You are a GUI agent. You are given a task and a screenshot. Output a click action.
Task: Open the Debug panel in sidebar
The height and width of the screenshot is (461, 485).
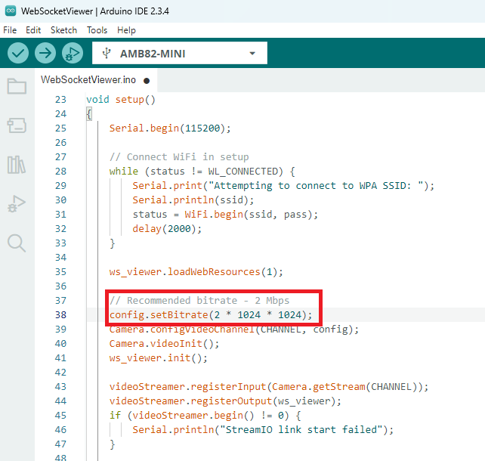[17, 203]
